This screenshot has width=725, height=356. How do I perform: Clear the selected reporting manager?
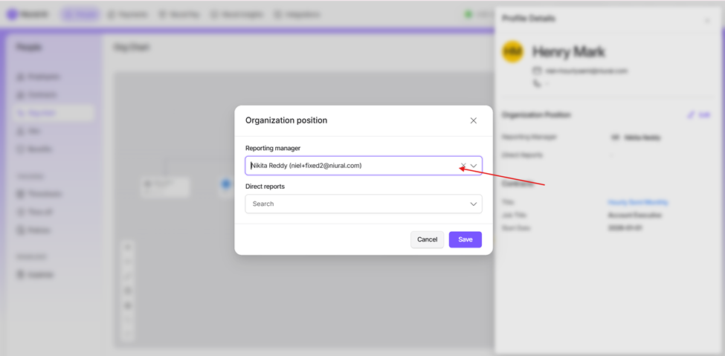click(x=463, y=166)
